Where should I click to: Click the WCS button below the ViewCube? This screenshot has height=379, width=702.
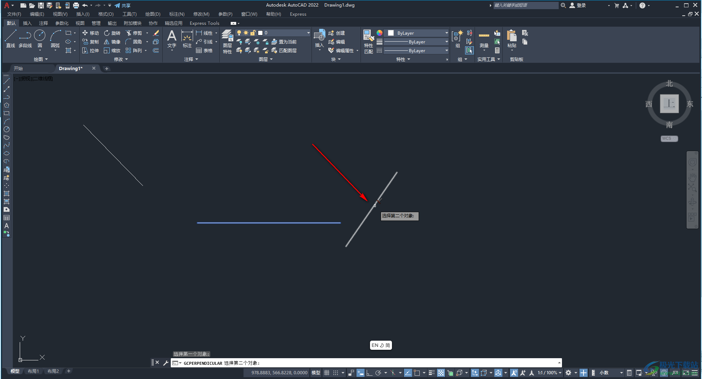point(669,139)
